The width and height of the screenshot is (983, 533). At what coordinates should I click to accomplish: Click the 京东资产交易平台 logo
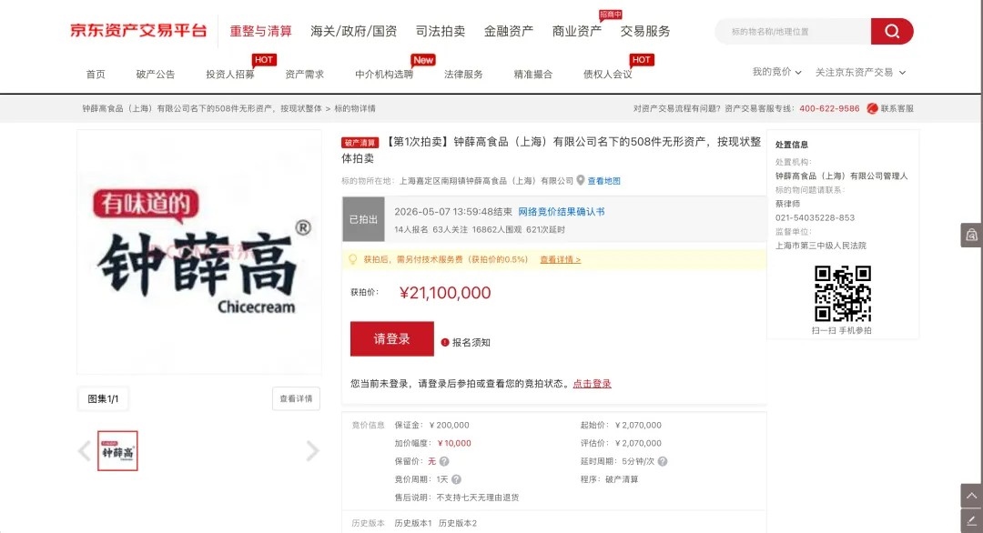(x=138, y=31)
